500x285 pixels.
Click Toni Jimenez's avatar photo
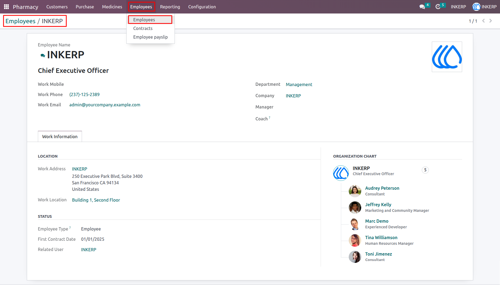click(355, 257)
